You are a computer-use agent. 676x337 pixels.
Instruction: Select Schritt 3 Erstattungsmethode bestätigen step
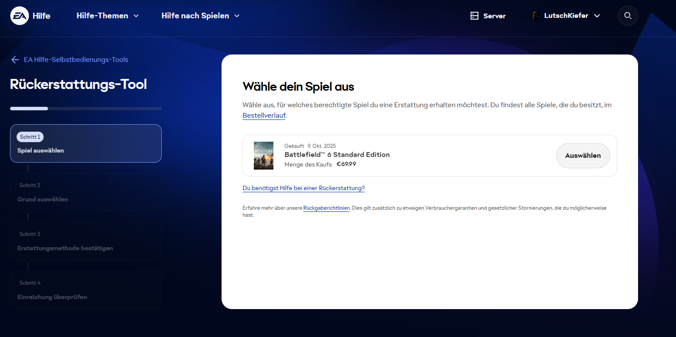point(86,241)
